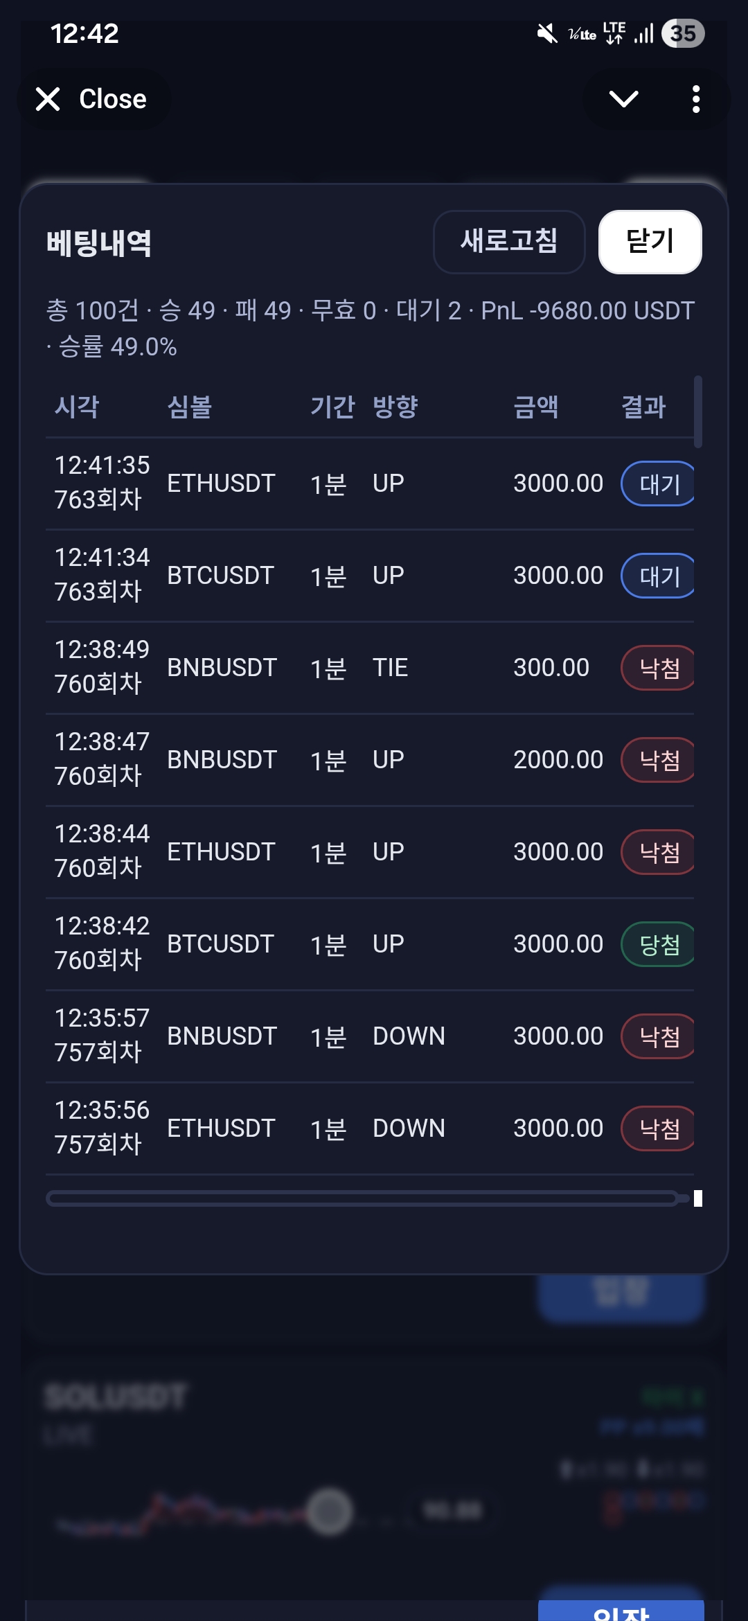
Task: Tap the 대기 badge on BTCUSDT 12:41:34 row
Action: (658, 576)
